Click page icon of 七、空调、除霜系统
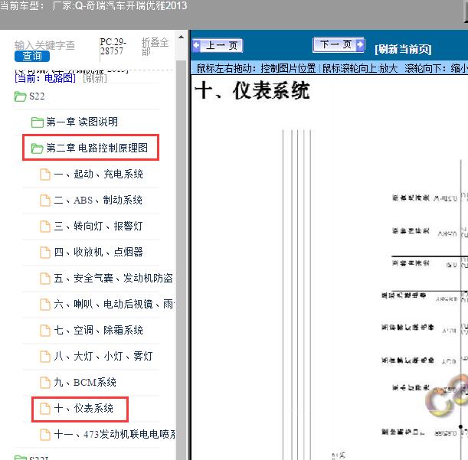Image resolution: width=468 pixels, height=460 pixels. 45,330
